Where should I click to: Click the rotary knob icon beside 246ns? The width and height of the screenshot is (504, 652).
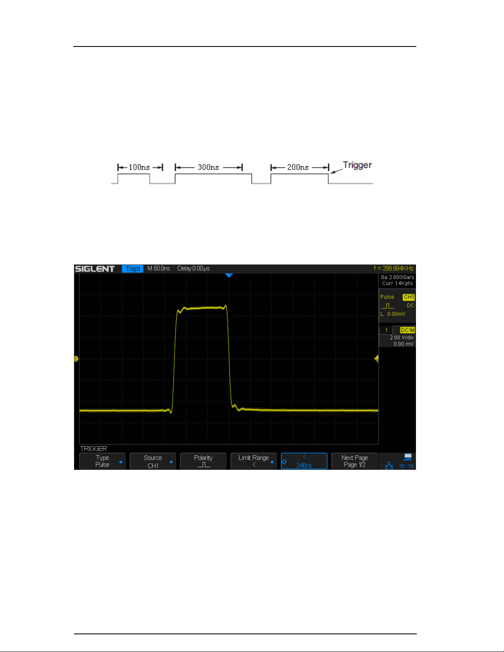coord(284,462)
